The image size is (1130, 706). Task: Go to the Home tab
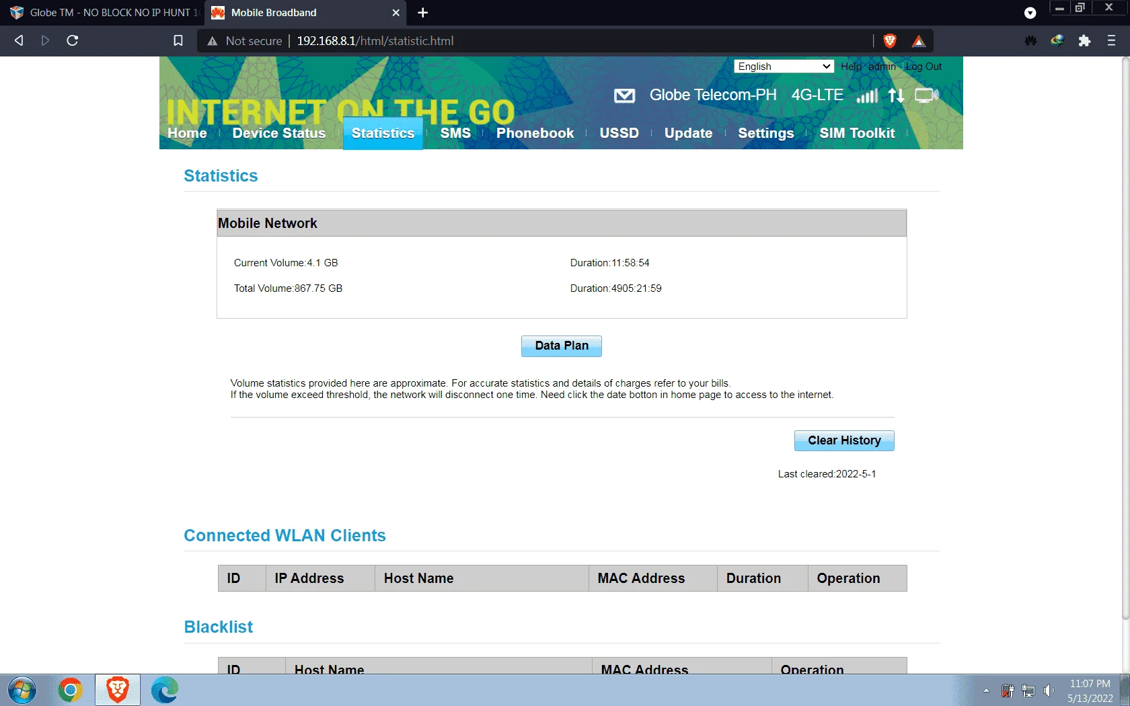pyautogui.click(x=187, y=133)
